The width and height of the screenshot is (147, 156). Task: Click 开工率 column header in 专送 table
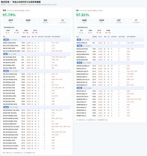(x=28, y=37)
